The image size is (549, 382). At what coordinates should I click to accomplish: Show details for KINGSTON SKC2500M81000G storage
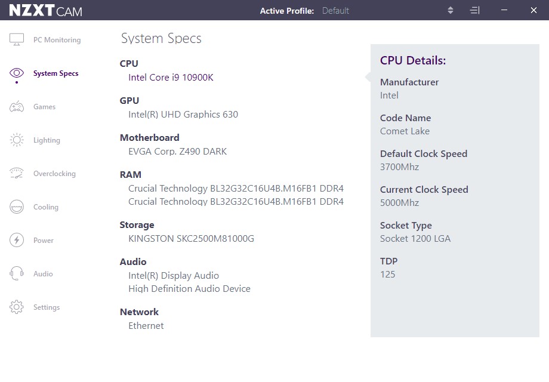click(191, 238)
